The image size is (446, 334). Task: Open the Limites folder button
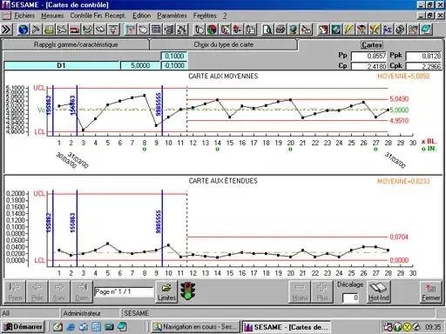click(166, 291)
